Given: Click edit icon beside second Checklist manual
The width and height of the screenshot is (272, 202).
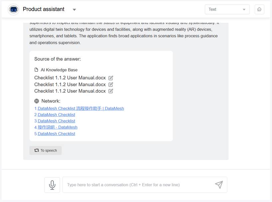Looking at the screenshot, I should (111, 85).
